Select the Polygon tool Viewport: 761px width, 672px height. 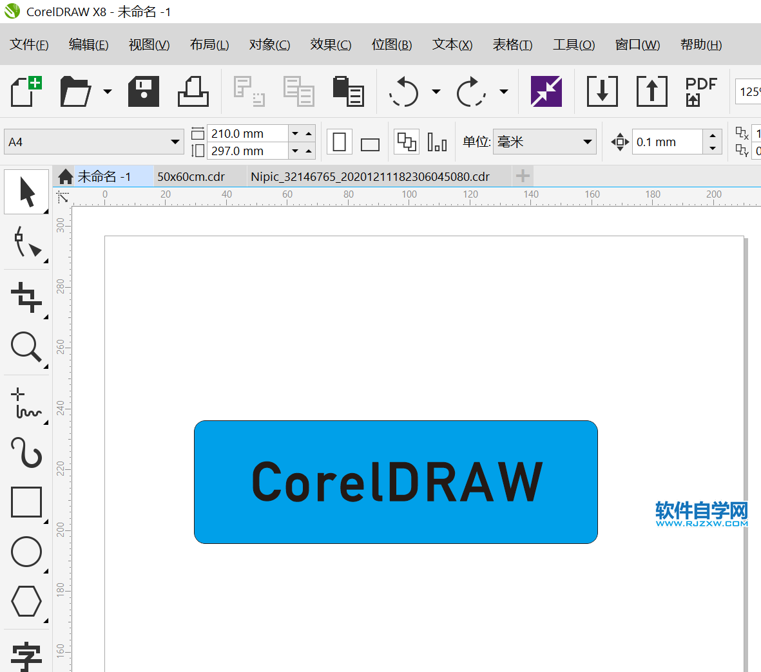click(x=26, y=601)
